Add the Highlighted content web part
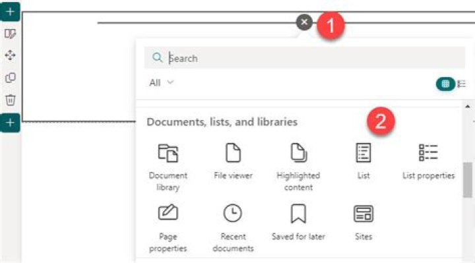This screenshot has height=263, width=475. click(x=298, y=167)
